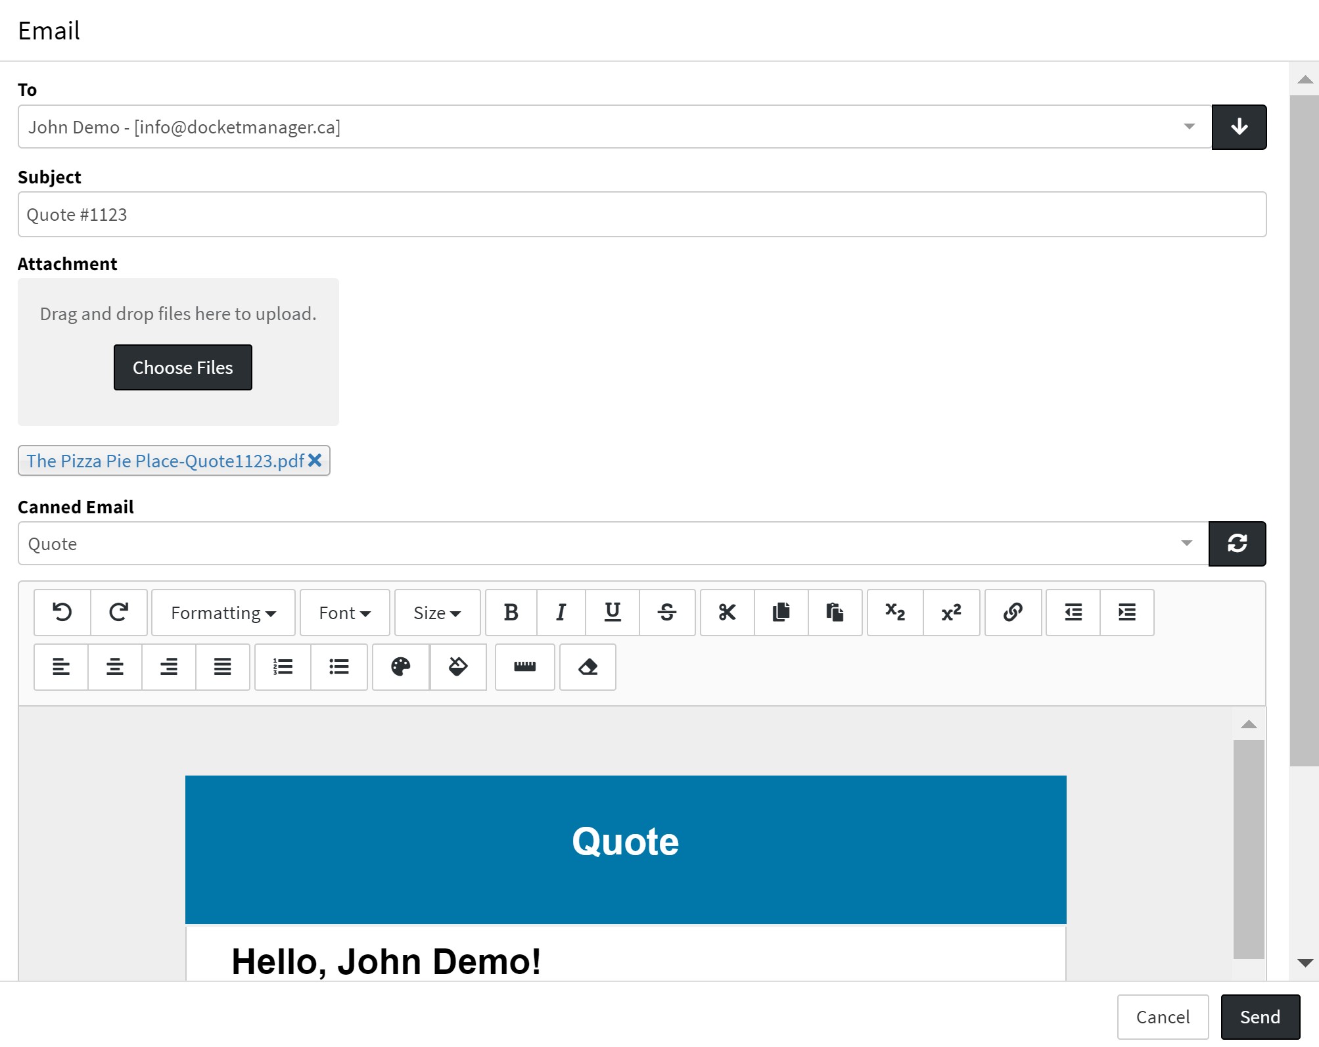
Task: Open the text color palette icon
Action: [401, 667]
